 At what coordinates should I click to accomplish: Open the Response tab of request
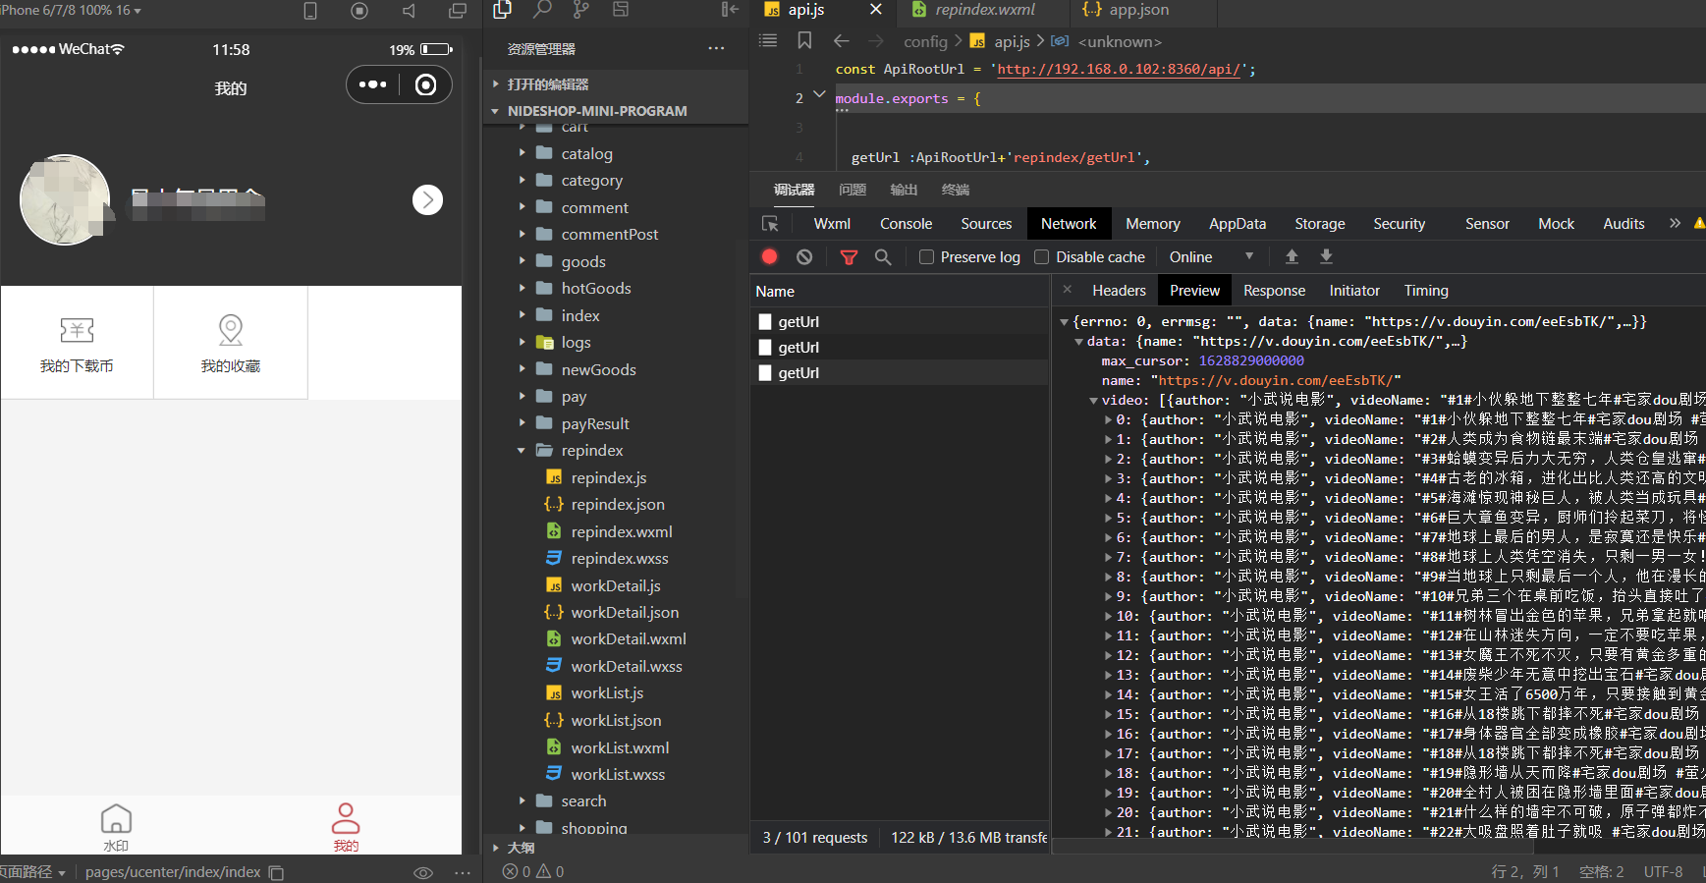tap(1274, 291)
